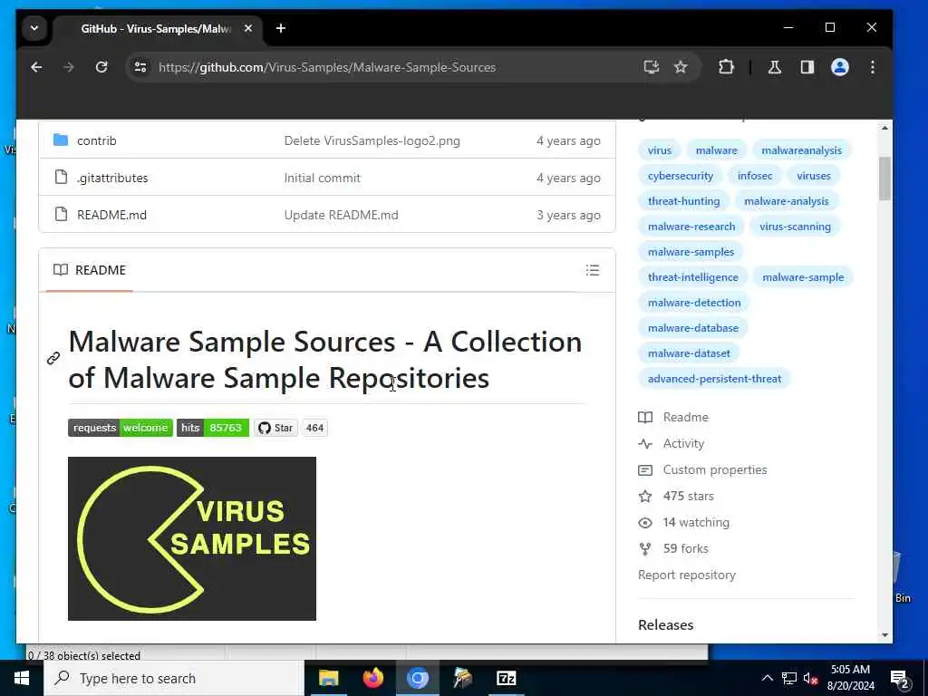Select the 'malware-dataset' topic tag
The image size is (928, 696).
pyautogui.click(x=689, y=353)
